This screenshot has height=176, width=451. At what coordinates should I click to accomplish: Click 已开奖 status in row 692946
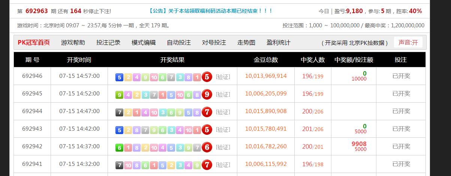point(401,76)
